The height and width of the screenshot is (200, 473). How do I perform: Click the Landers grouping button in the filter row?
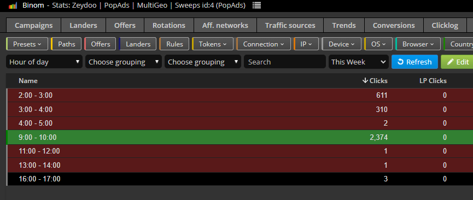coord(138,44)
